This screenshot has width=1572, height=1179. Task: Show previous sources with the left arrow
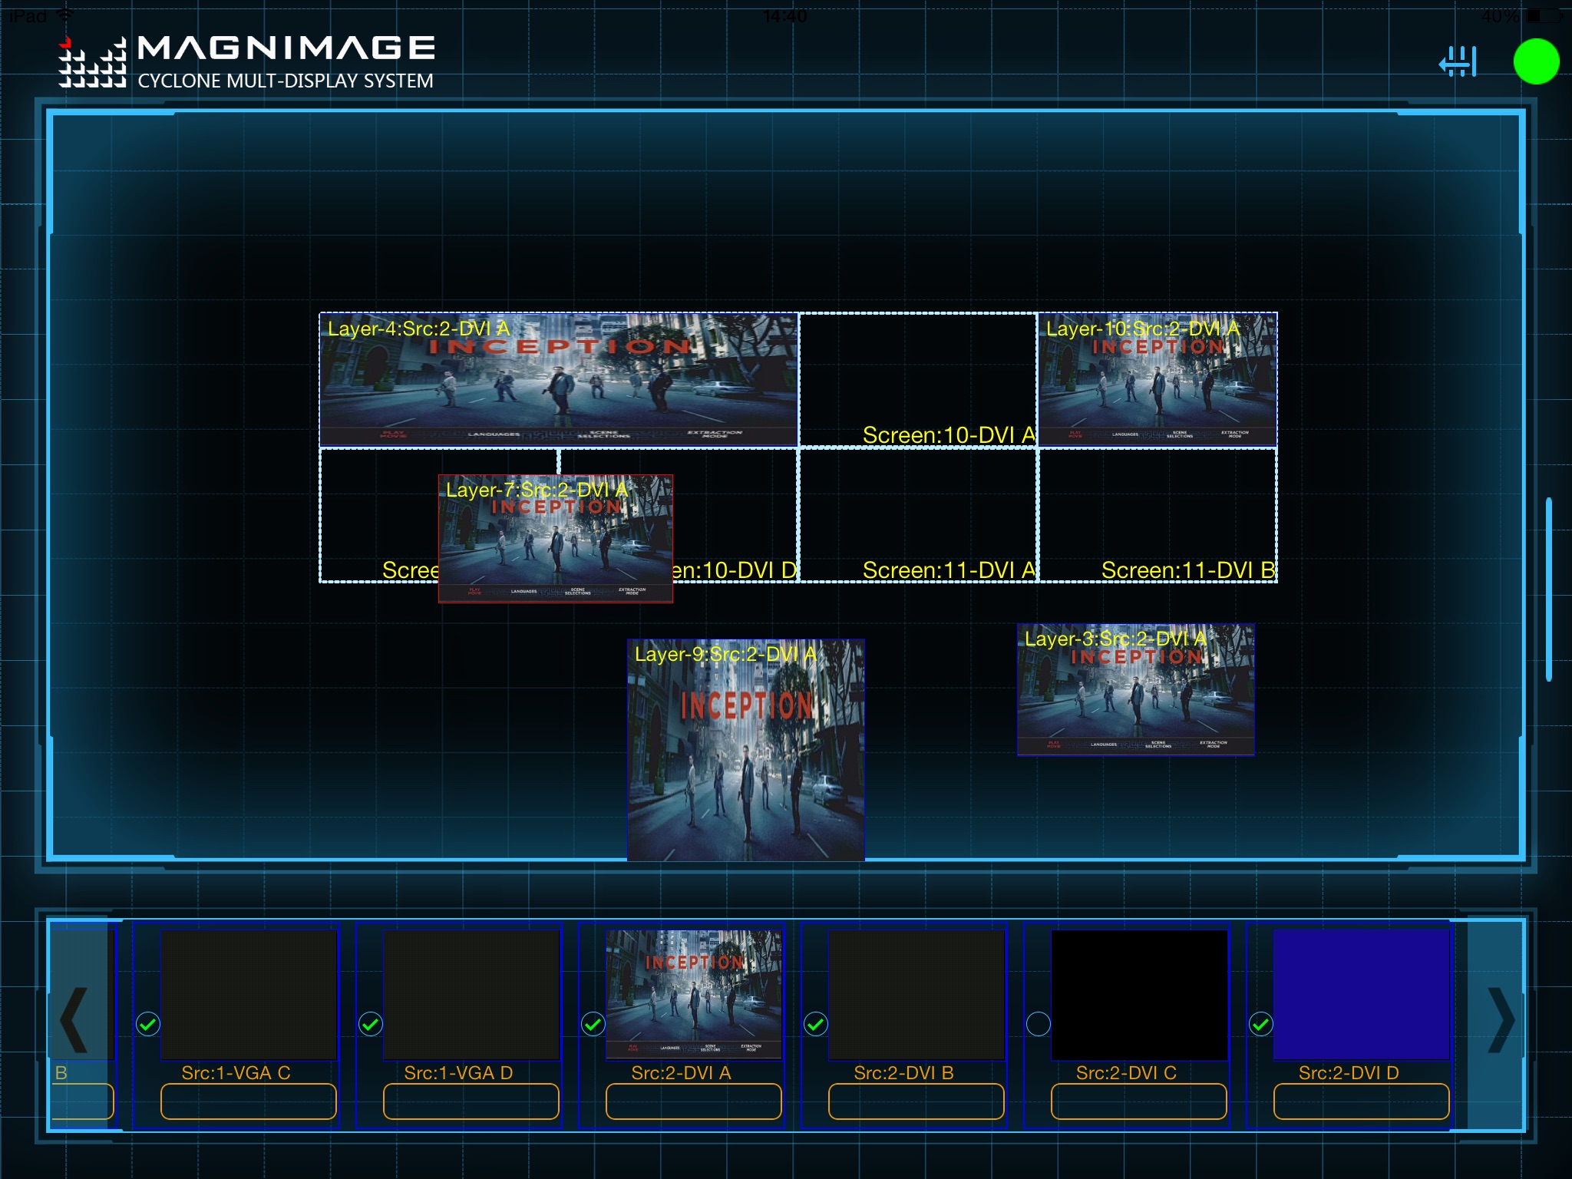(x=74, y=1019)
